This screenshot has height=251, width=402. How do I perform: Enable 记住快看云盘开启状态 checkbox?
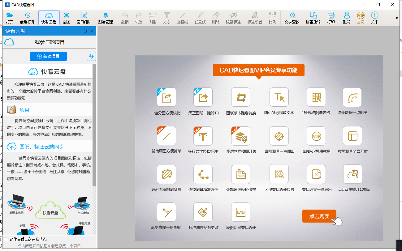6,239
